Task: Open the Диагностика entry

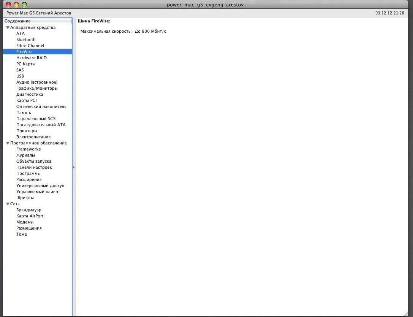Action: (x=30, y=94)
